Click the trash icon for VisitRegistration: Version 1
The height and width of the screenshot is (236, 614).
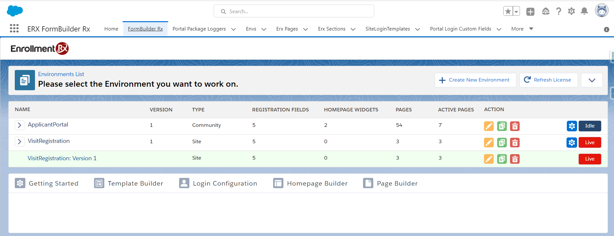(x=515, y=159)
